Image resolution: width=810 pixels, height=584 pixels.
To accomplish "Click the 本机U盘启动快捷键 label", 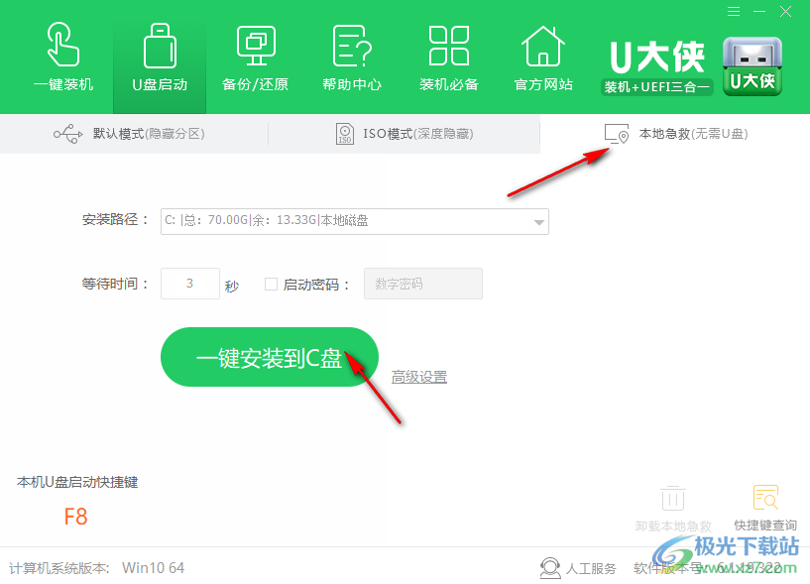I will tap(77, 482).
